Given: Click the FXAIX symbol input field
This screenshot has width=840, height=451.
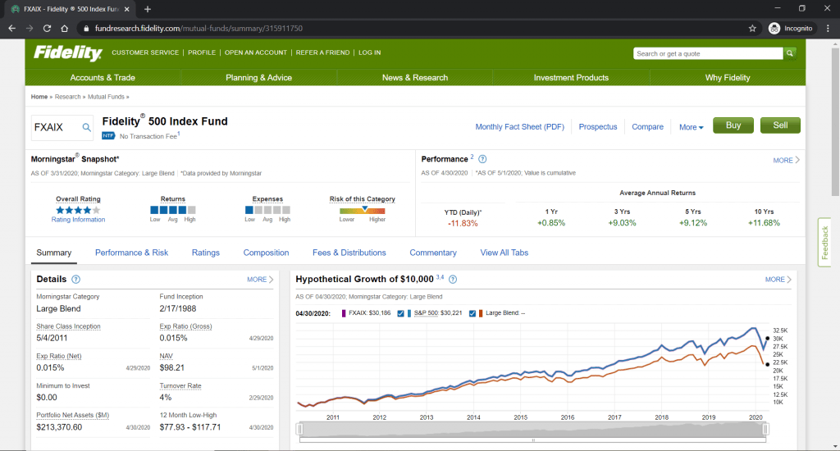Looking at the screenshot, I should 57,127.
